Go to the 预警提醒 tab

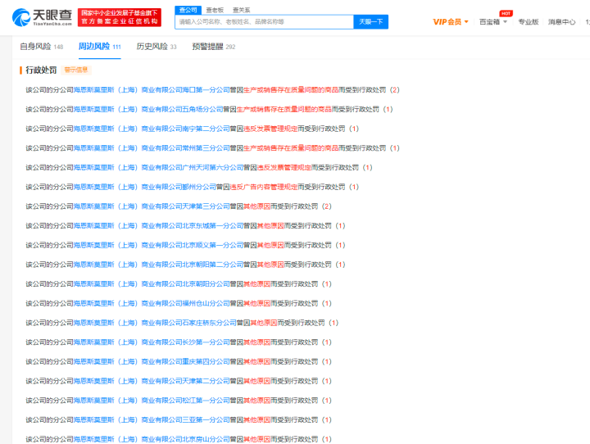214,47
